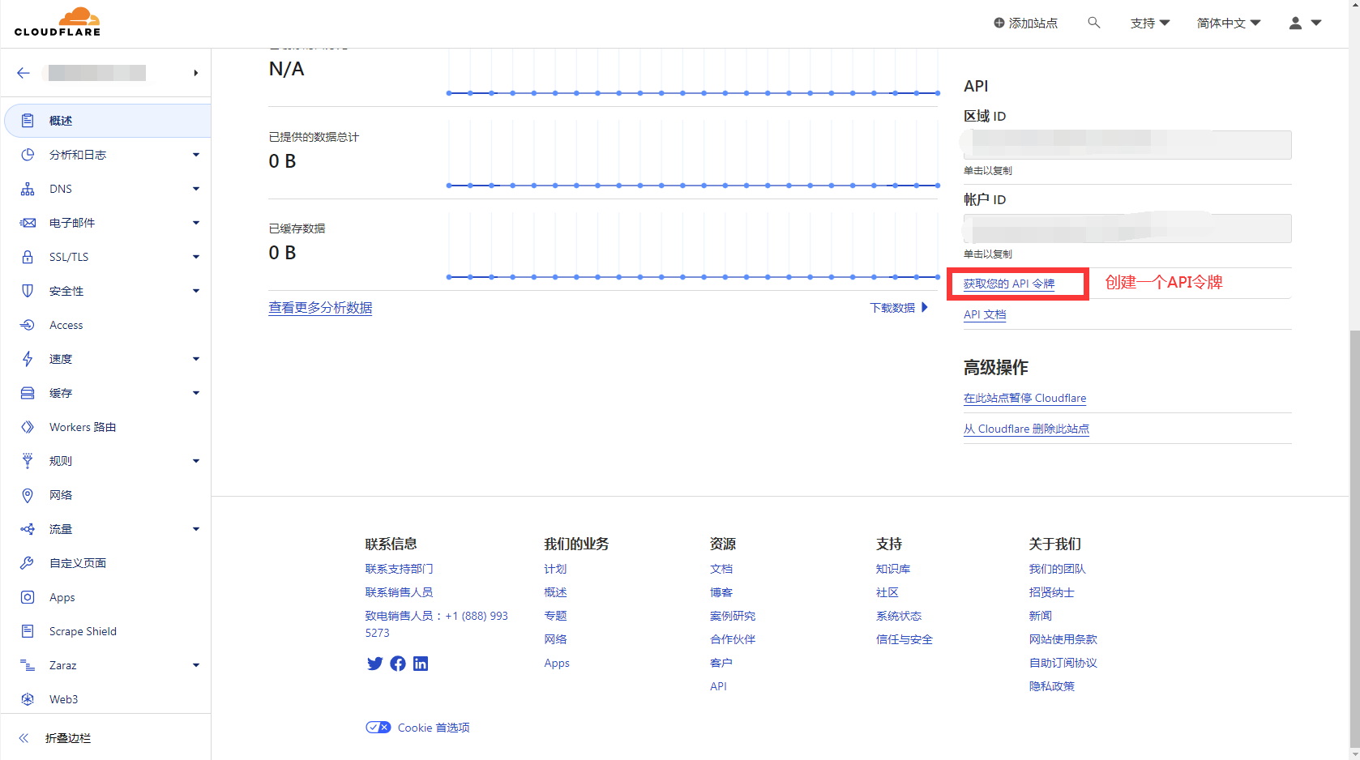Click the 缓存 storage icon
Screen dimensions: 1360x760
28,393
